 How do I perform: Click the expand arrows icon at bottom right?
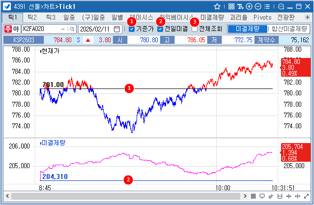306,196
